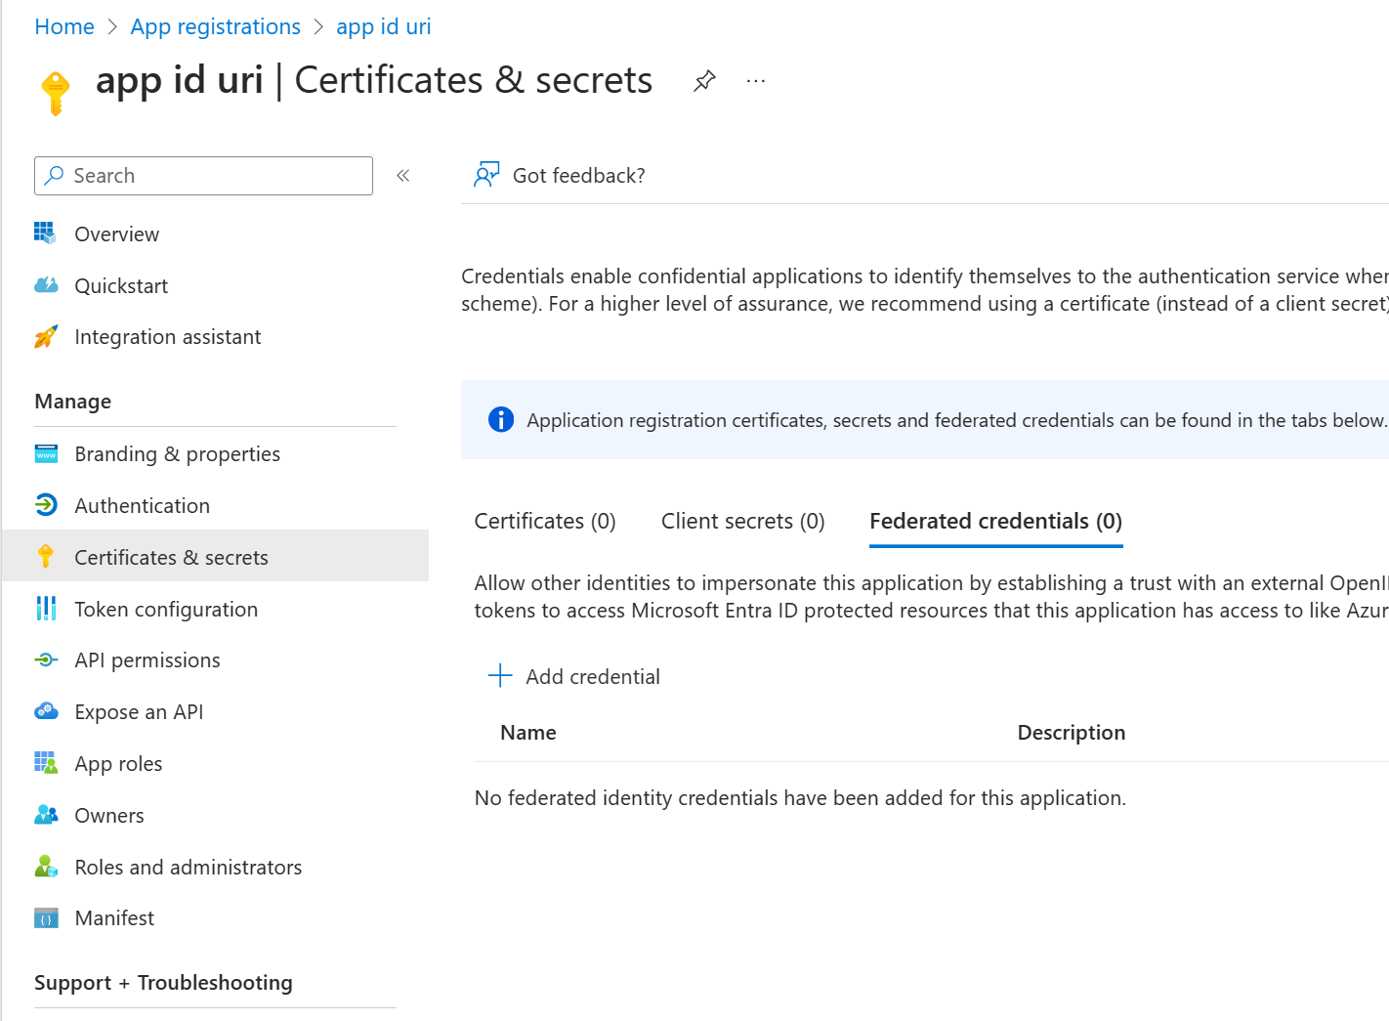Switch to the Client secrets tab
Image resolution: width=1389 pixels, height=1021 pixels.
click(741, 521)
